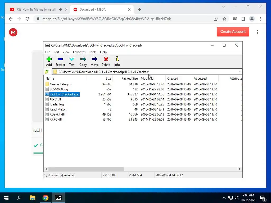271x203 pixels.
Task: Mute the PS3 YouTube tab audio icon
Action: (x=60, y=10)
